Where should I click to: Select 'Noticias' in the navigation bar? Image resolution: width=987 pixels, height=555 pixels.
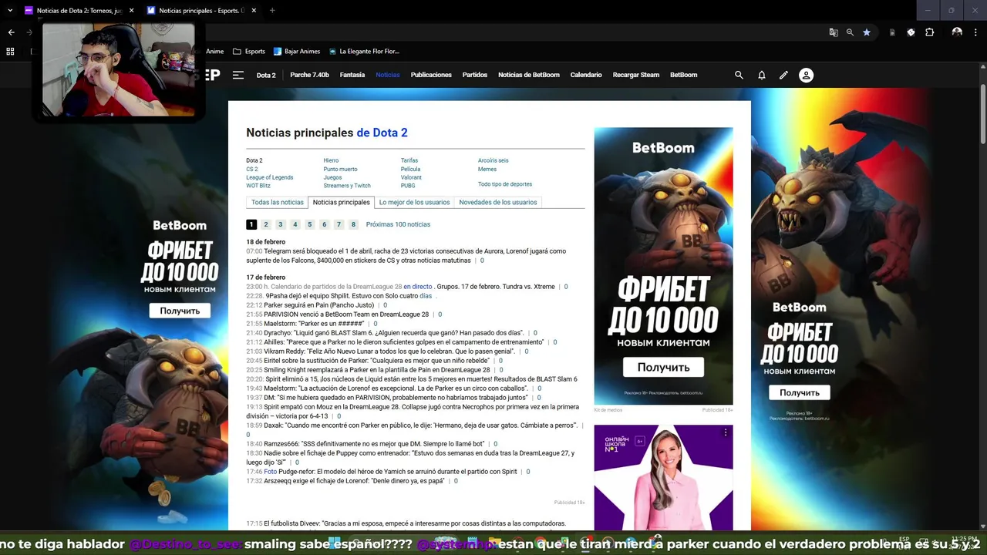[x=388, y=75]
